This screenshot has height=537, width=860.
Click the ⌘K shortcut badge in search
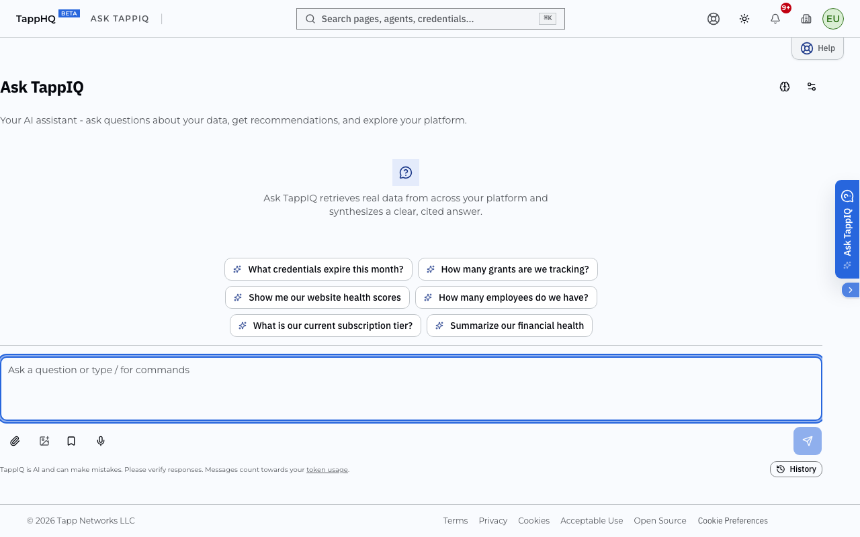click(548, 19)
